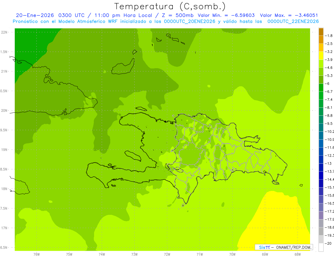Click the '72W' longitude label

tap(167, 254)
